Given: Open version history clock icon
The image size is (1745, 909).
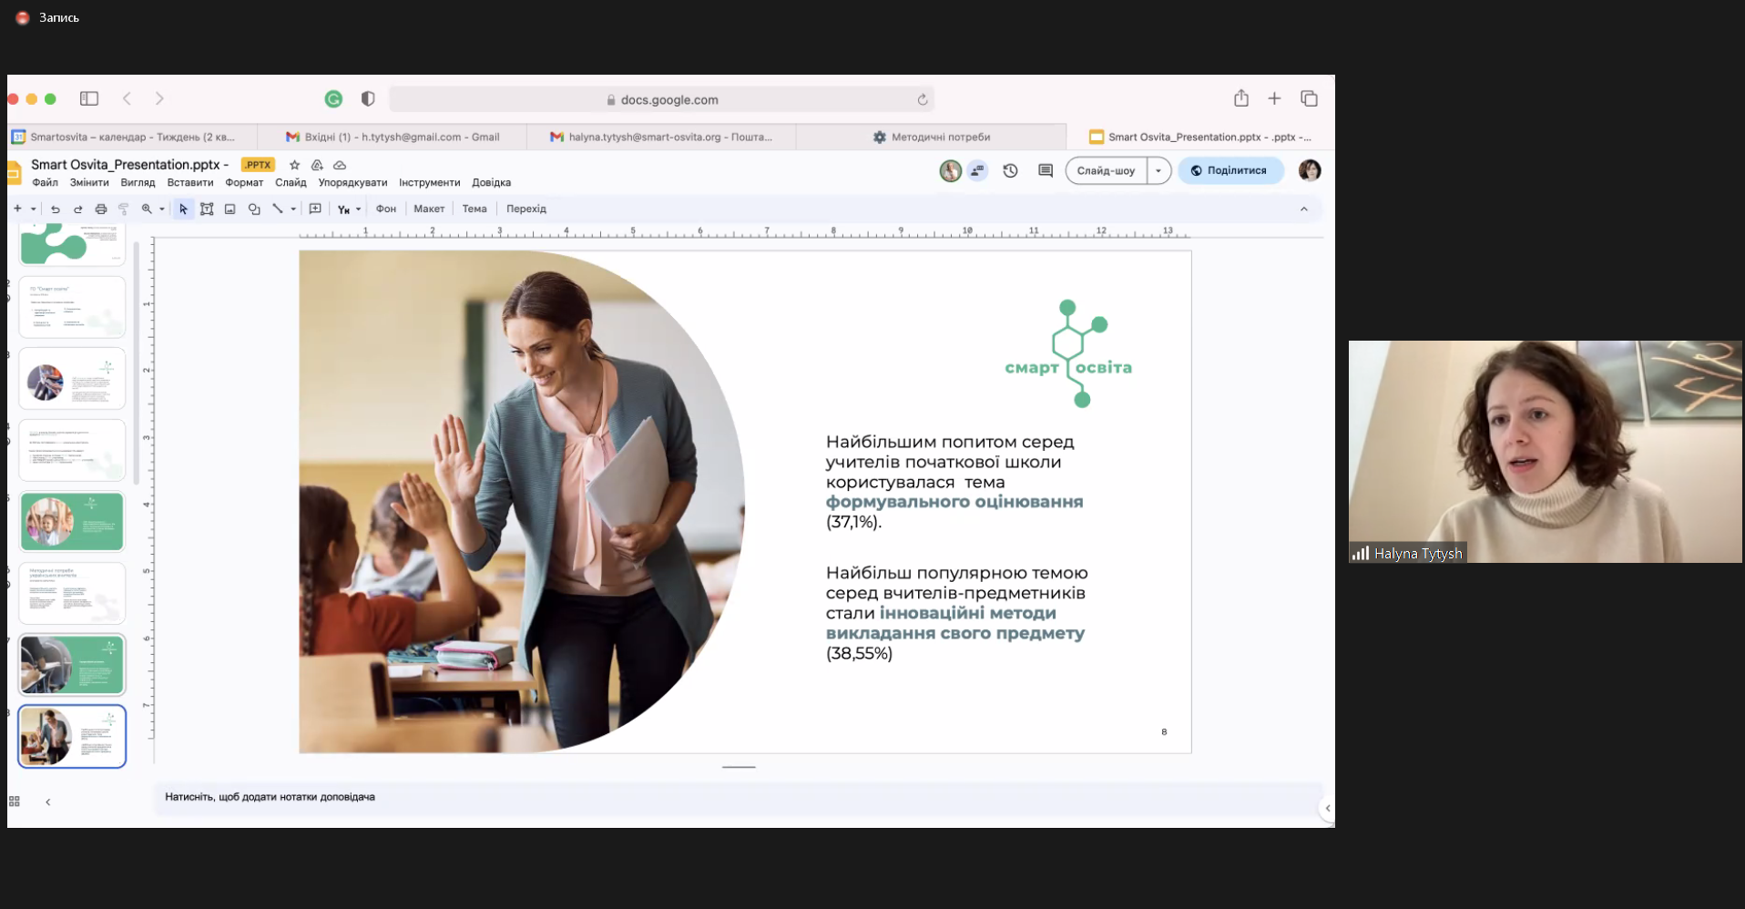Looking at the screenshot, I should [x=1010, y=170].
